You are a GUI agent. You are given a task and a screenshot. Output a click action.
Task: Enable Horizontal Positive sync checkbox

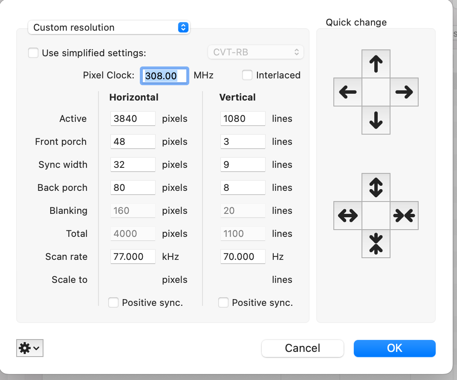coord(113,302)
